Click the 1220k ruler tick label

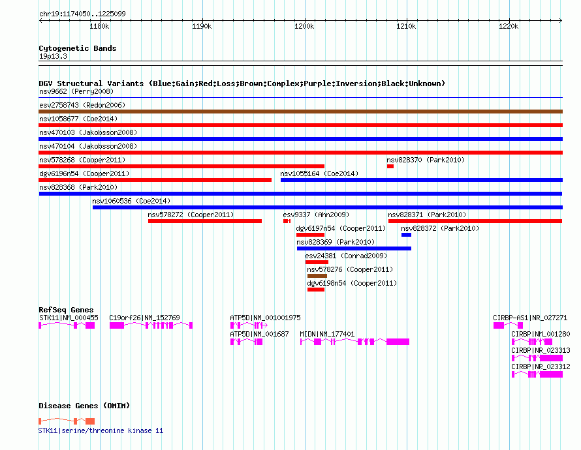pyautogui.click(x=509, y=26)
